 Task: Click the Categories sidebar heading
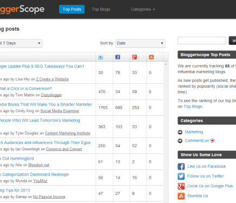[207, 121]
